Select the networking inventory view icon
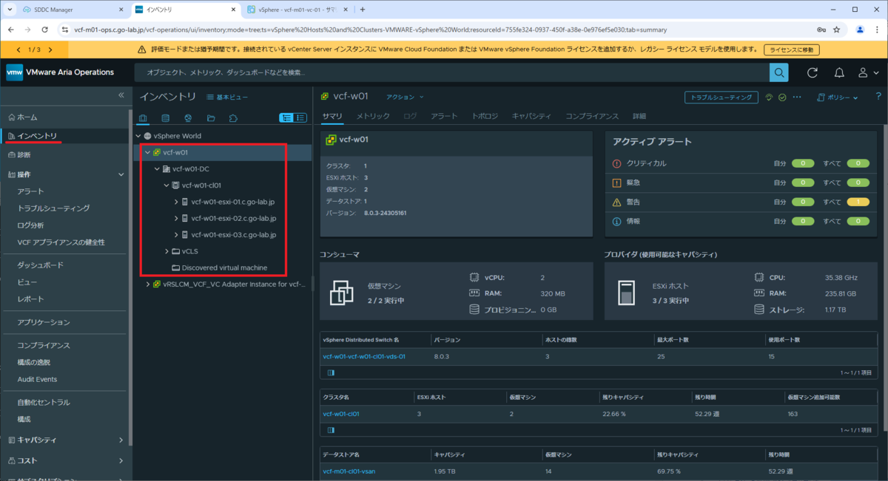The height and width of the screenshot is (481, 888). point(188,118)
